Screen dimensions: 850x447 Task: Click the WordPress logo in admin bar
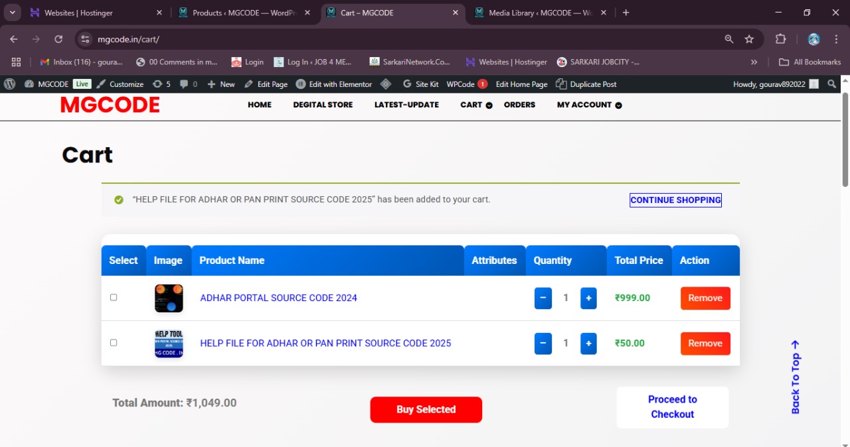9,84
